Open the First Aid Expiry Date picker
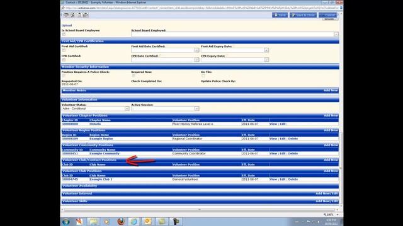The width and height of the screenshot is (403, 226). click(x=266, y=50)
